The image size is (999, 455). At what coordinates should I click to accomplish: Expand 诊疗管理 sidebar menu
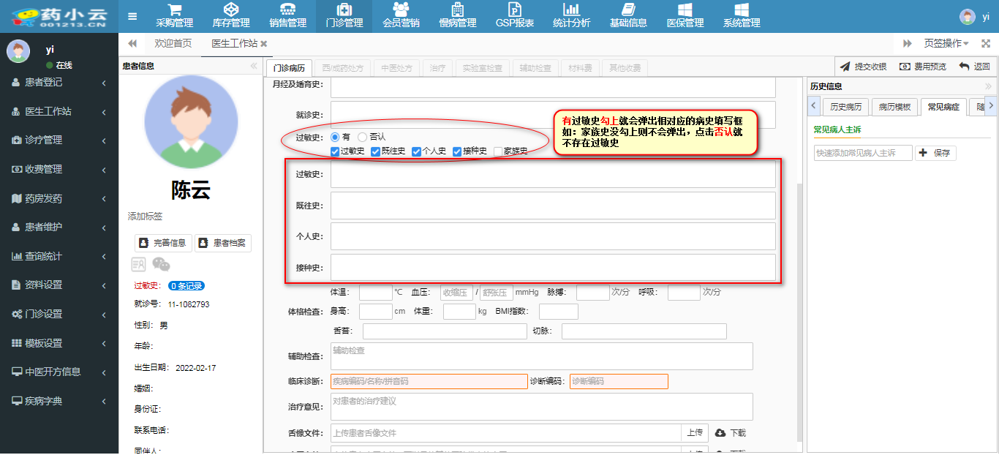coord(59,140)
